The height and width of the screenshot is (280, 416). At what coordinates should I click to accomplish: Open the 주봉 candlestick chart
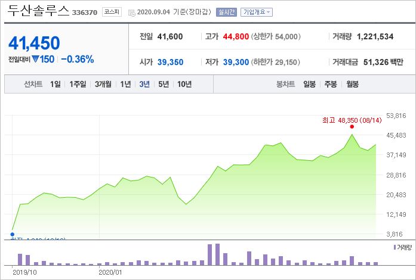pyautogui.click(x=331, y=84)
